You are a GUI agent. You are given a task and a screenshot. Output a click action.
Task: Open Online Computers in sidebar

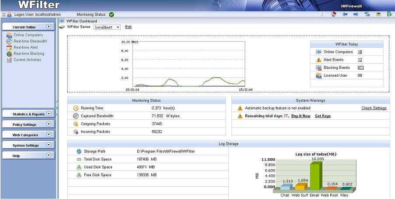click(28, 35)
